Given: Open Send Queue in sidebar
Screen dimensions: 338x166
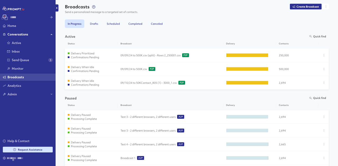Looking at the screenshot, I should click(20, 60).
